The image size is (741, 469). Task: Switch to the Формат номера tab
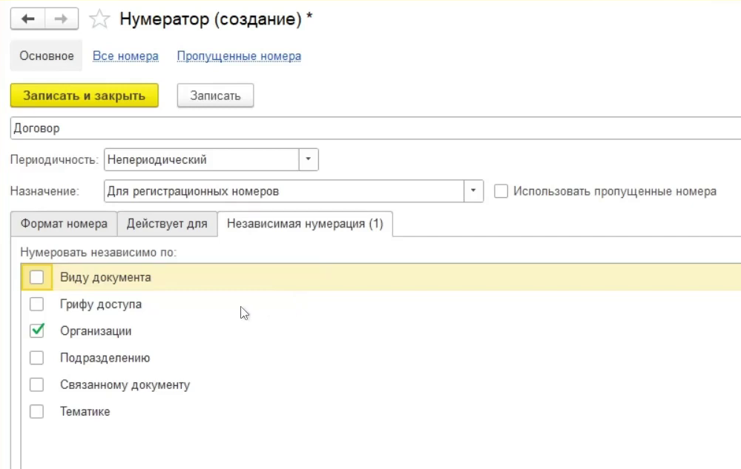click(x=64, y=224)
